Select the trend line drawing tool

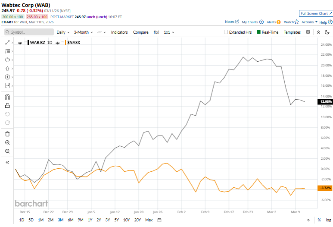7,43
